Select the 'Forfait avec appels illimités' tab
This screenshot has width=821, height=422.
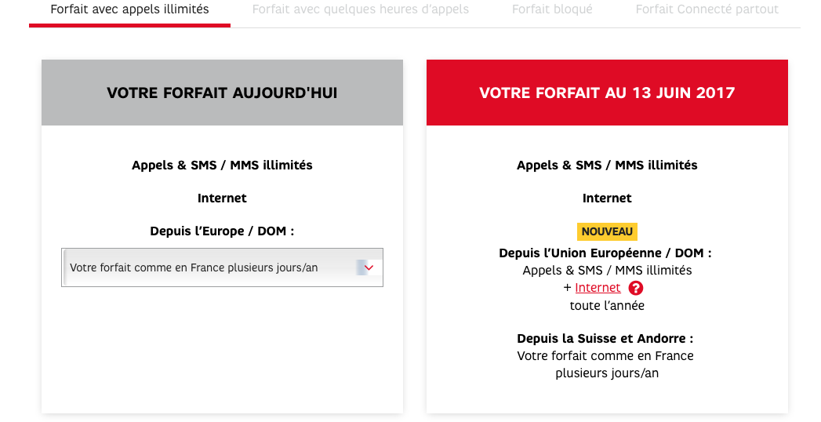click(x=129, y=10)
